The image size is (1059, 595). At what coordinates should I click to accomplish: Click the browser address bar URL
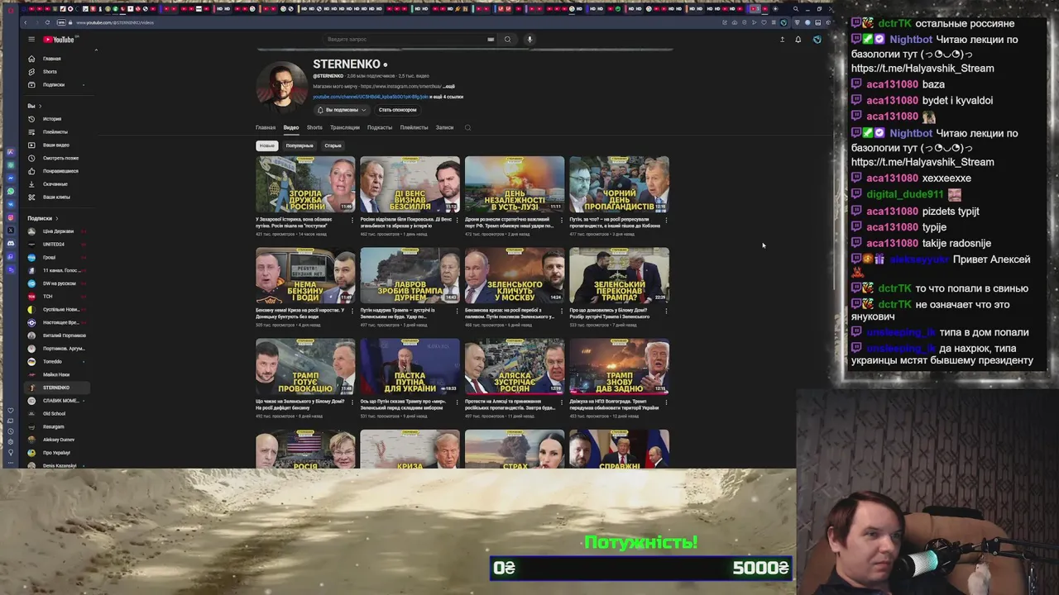(x=115, y=22)
